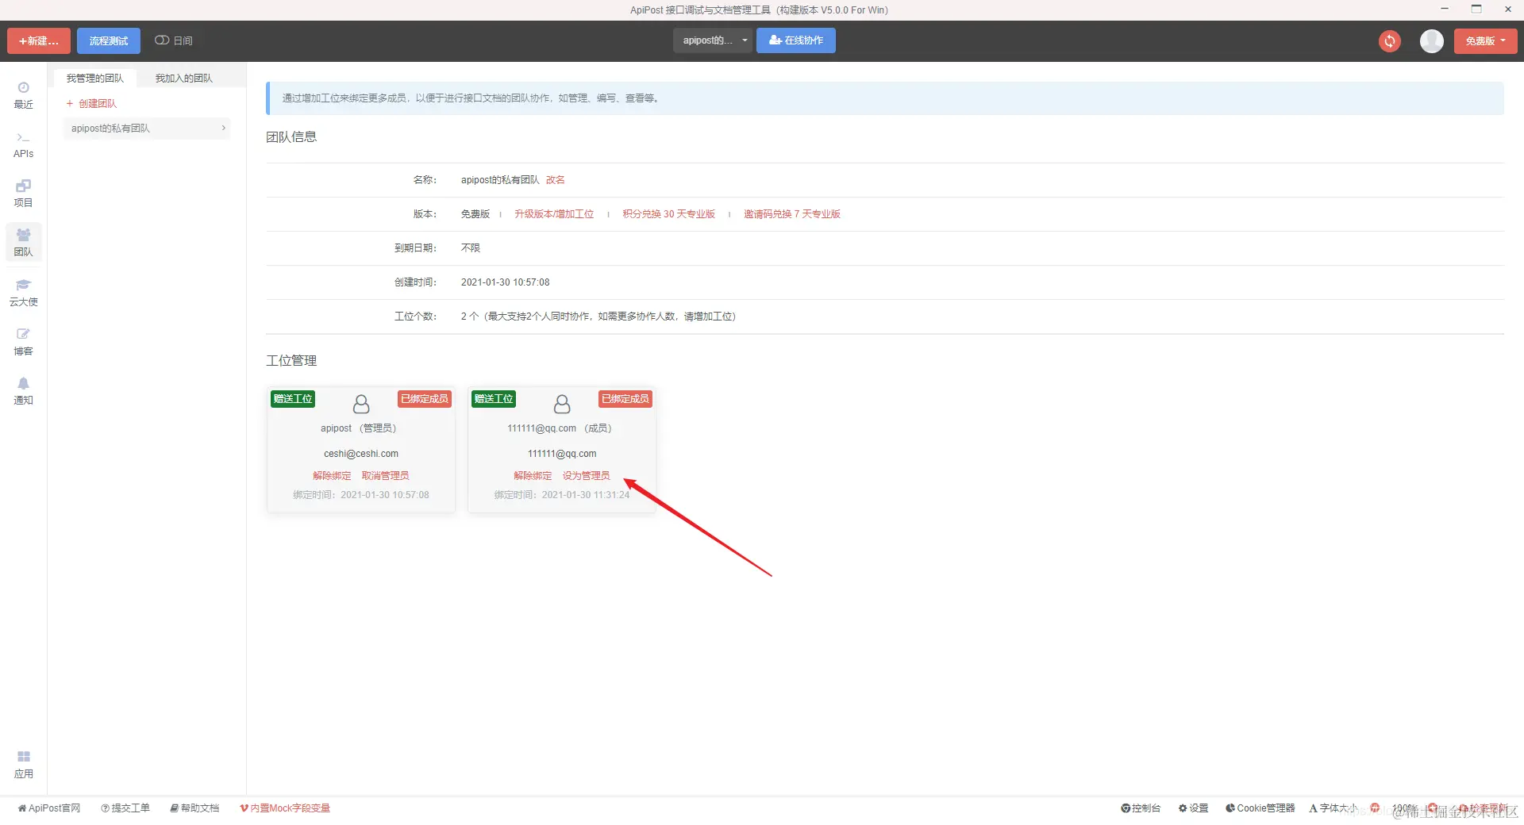Open the 博客 blog sidebar item
This screenshot has width=1524, height=825.
23,342
